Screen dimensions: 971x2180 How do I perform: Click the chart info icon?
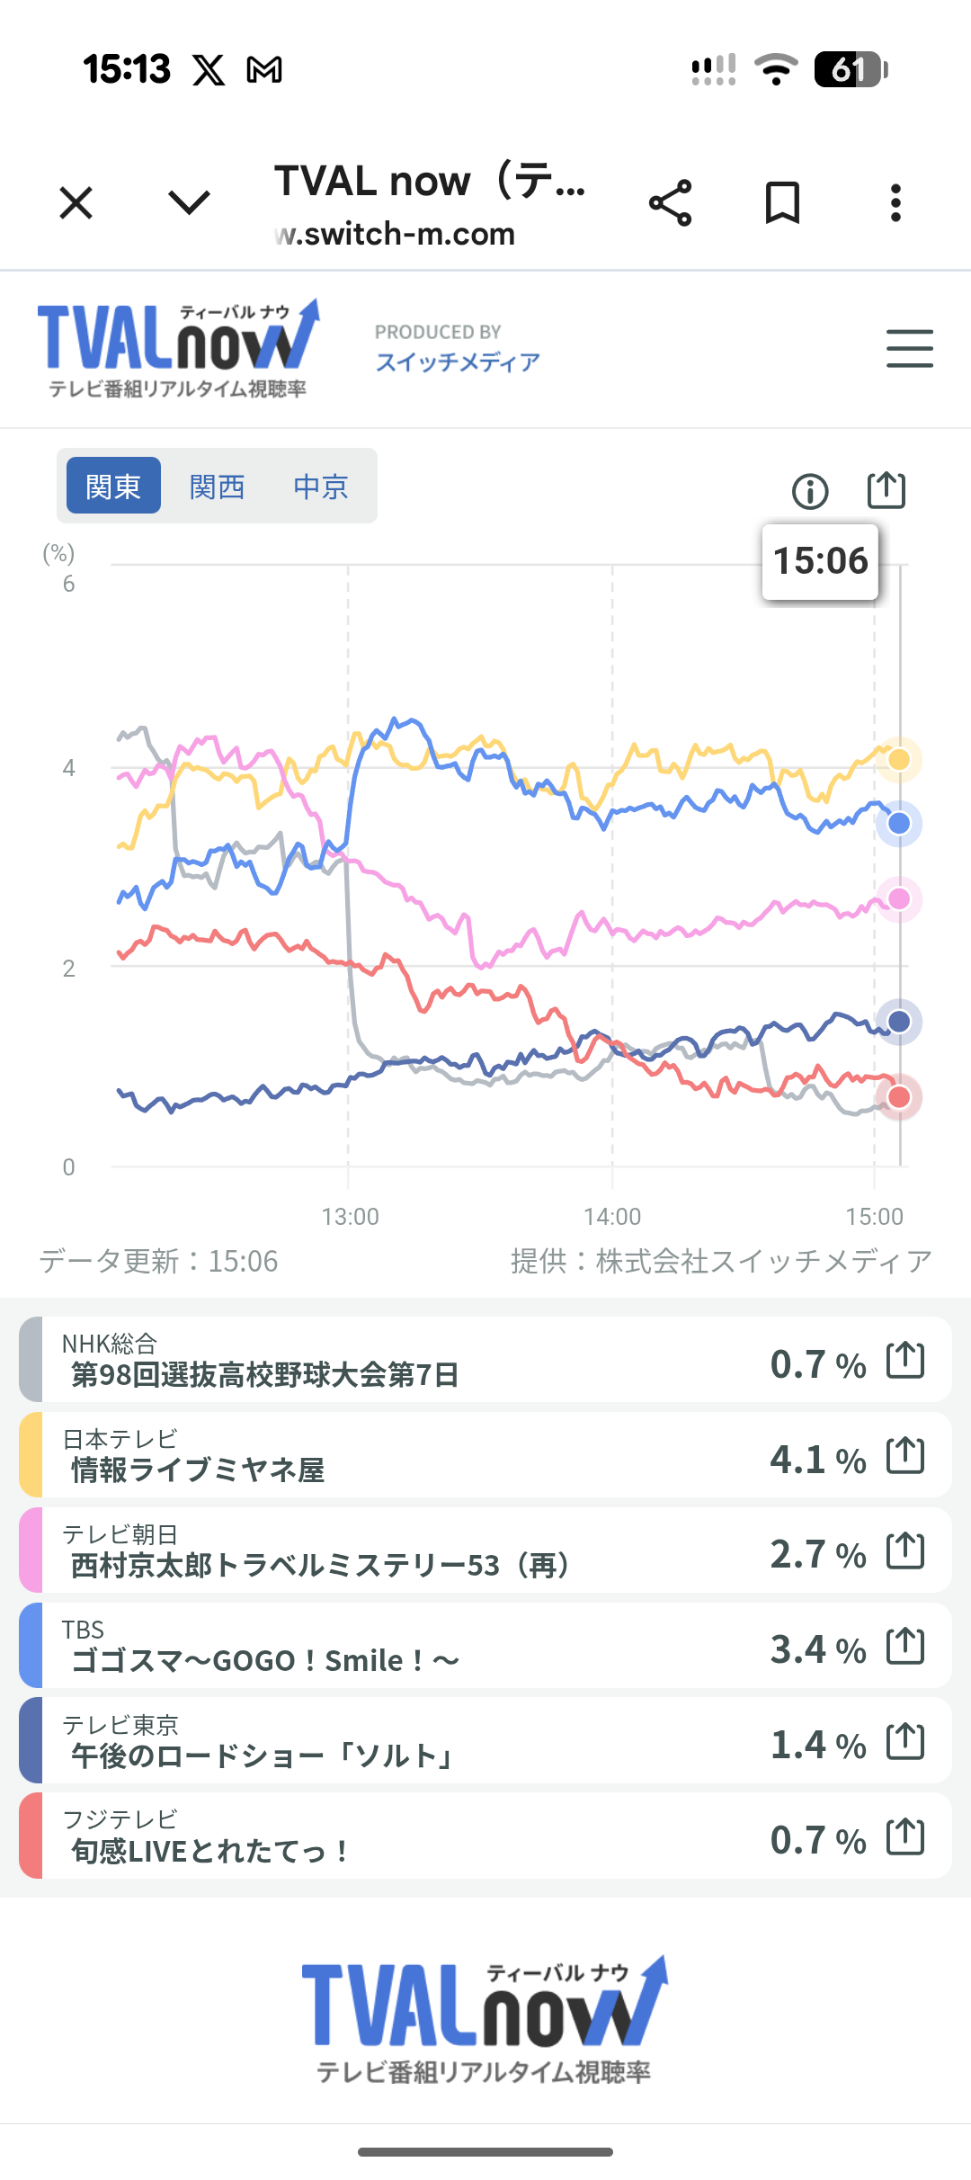pyautogui.click(x=810, y=492)
